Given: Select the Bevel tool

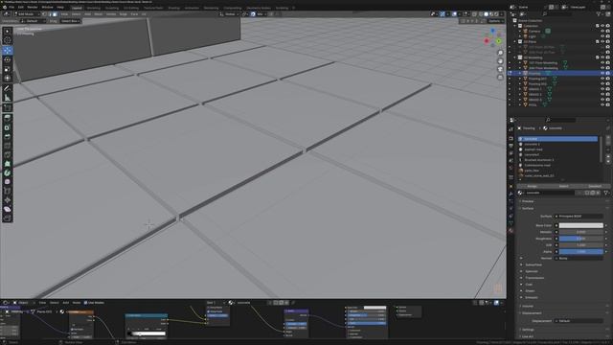Looking at the screenshot, I should pos(8,136).
